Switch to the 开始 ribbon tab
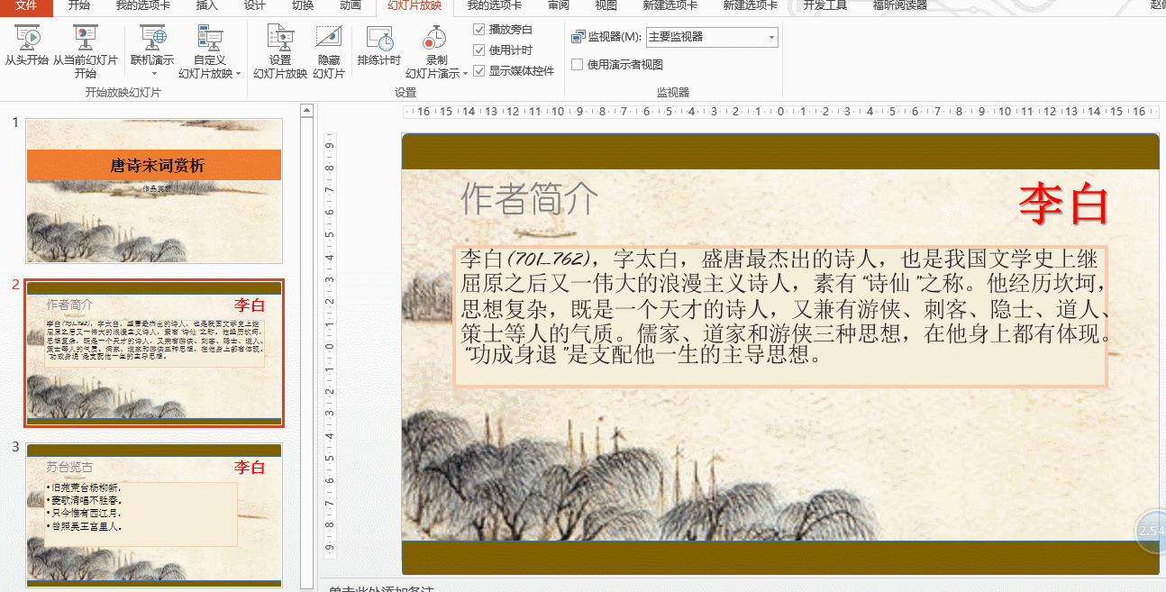The width and height of the screenshot is (1166, 592). click(79, 5)
